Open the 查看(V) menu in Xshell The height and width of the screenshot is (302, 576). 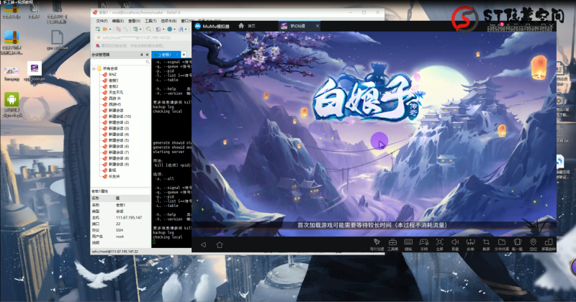click(134, 21)
